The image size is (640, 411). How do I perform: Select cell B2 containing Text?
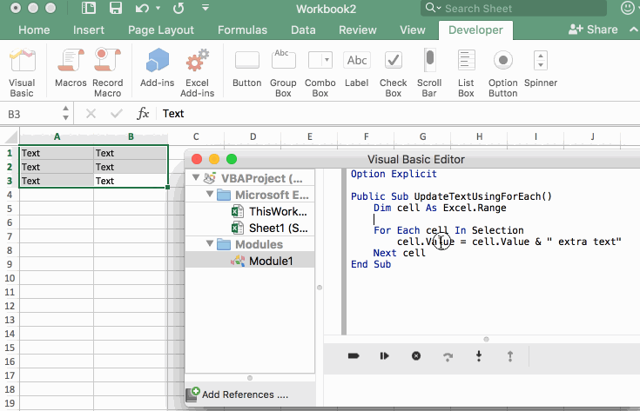(x=131, y=167)
